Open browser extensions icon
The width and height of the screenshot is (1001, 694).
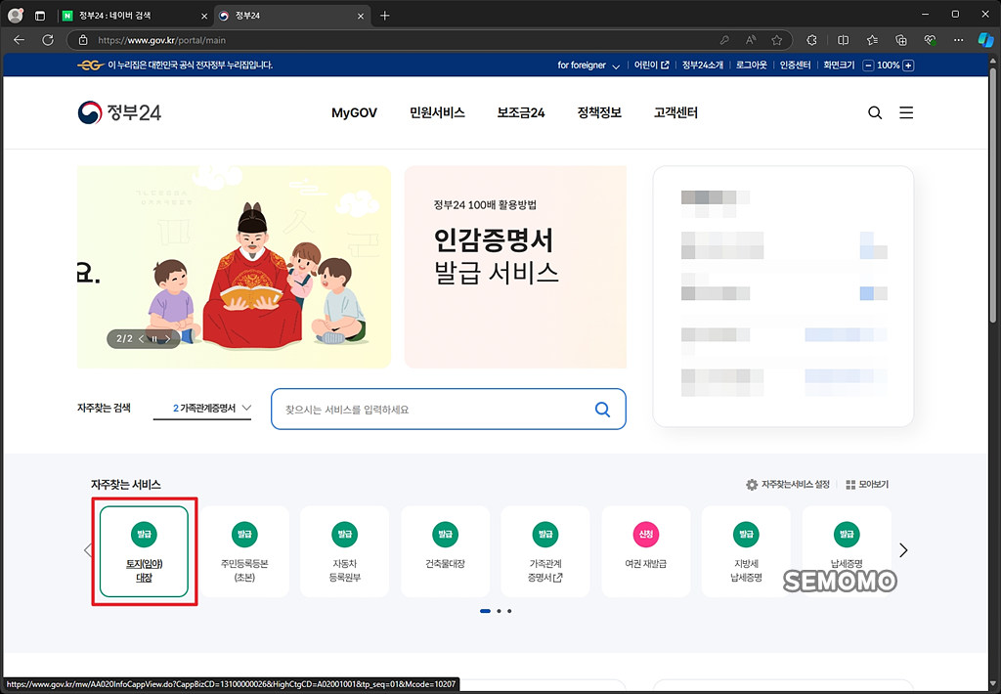click(811, 40)
